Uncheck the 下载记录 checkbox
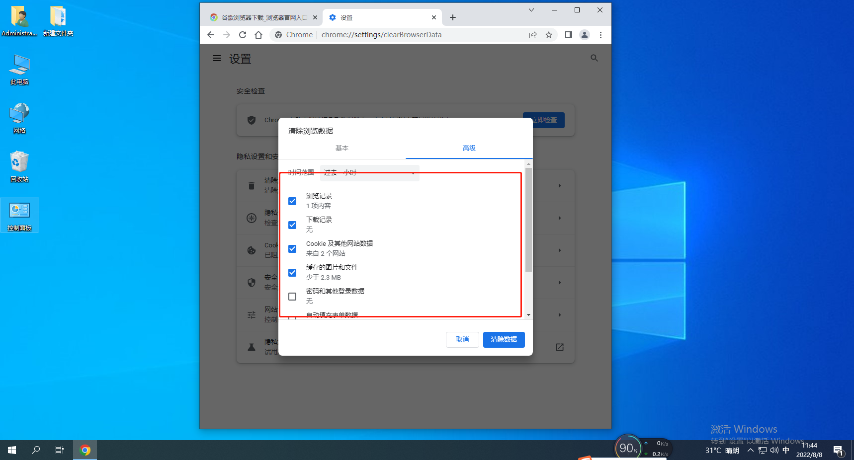Screen dimensions: 854x460 [292, 225]
